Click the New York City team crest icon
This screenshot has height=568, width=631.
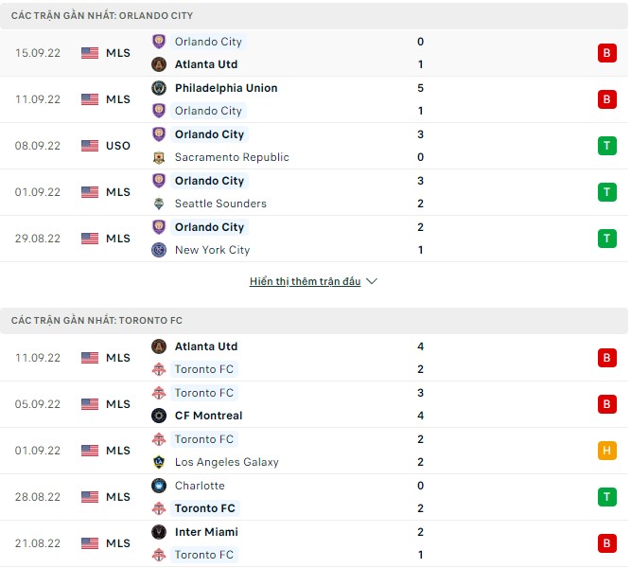(159, 250)
